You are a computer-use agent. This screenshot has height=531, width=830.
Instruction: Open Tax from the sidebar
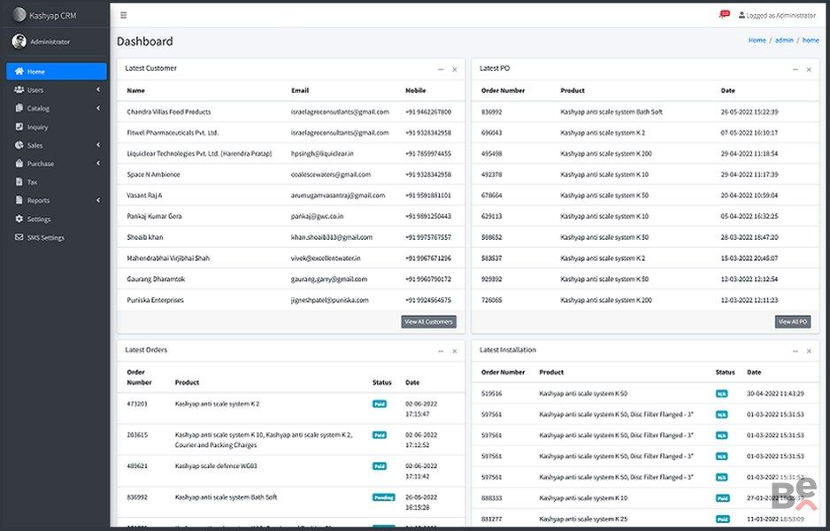click(x=32, y=182)
